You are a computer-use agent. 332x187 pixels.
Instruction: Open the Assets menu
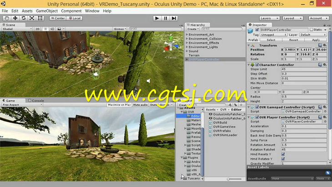[27, 11]
